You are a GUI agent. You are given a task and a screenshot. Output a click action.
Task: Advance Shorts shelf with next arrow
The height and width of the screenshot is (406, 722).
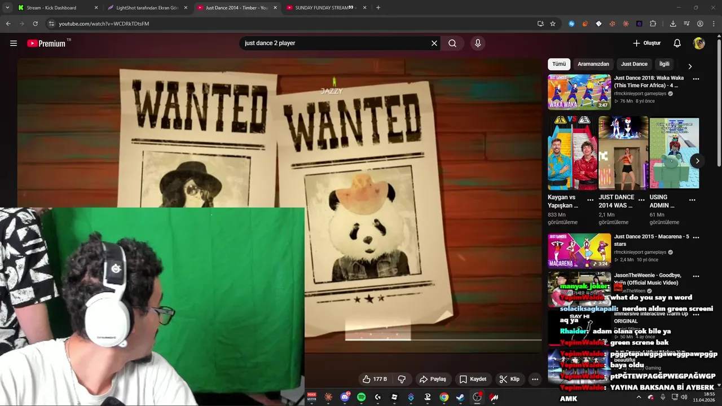click(x=697, y=161)
